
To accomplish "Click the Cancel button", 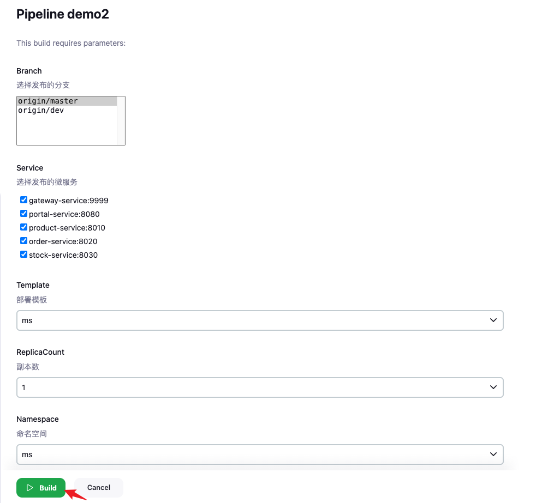I will [x=98, y=488].
